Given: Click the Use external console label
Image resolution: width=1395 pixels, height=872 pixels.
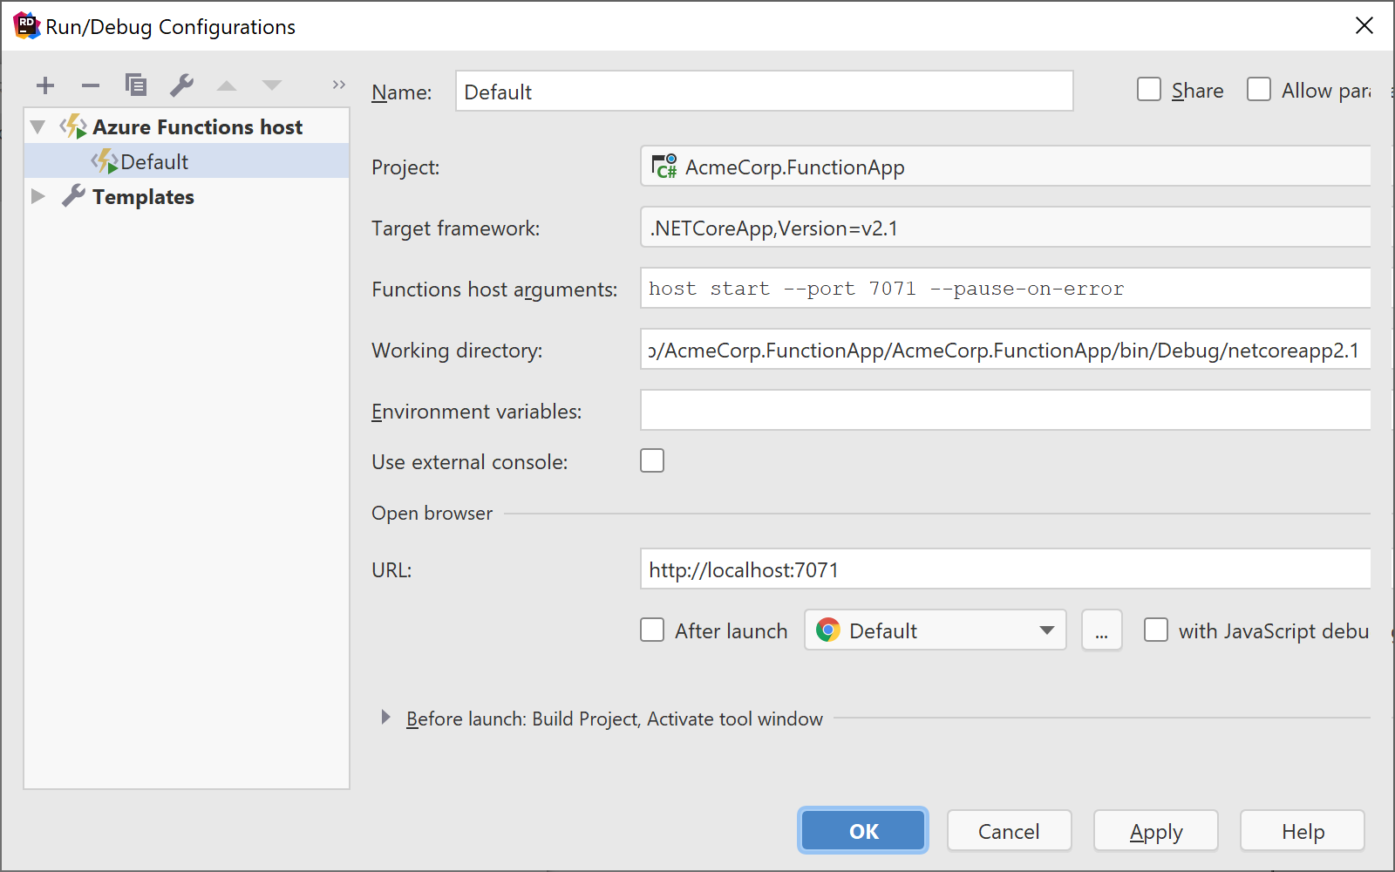Looking at the screenshot, I should click(469, 462).
